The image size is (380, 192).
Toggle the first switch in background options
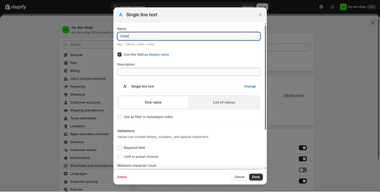tap(303, 148)
